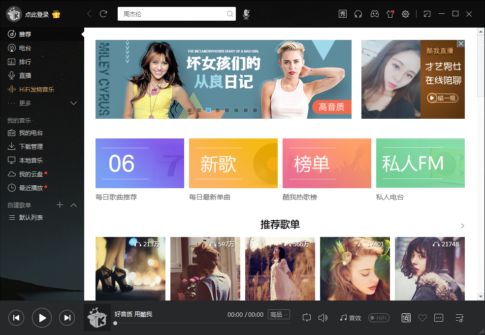Image resolution: width=485 pixels, height=335 pixels.
Task: Click the gift icon beside login
Action: click(x=56, y=14)
